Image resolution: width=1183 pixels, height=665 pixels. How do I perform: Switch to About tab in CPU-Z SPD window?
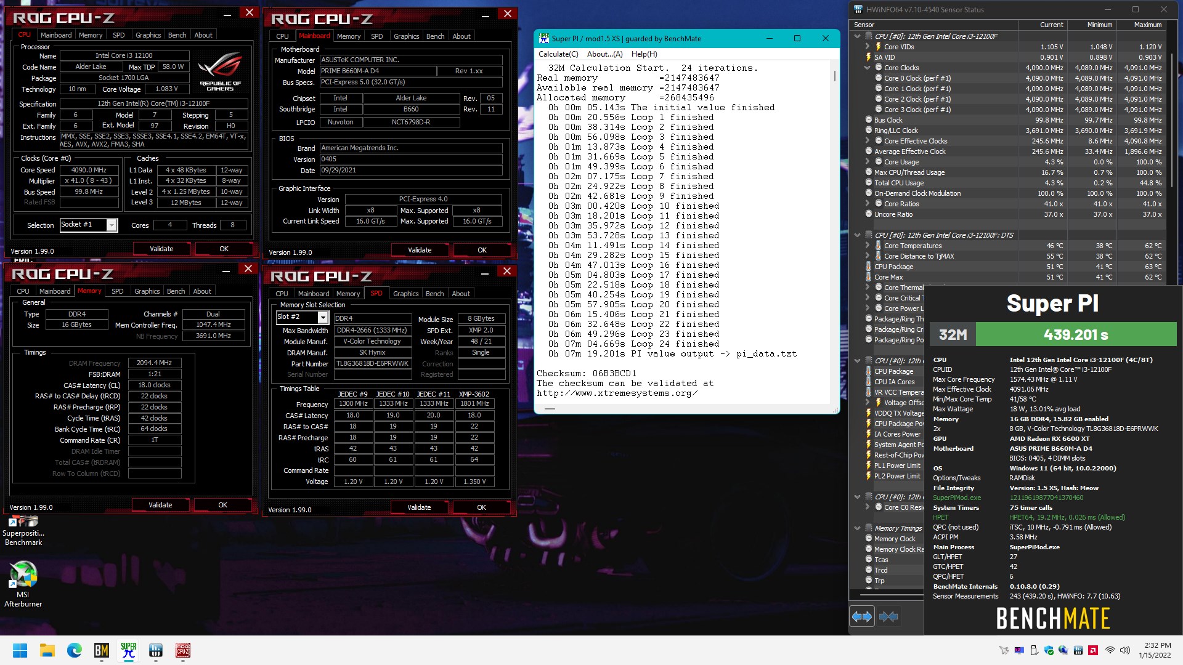[x=461, y=294]
